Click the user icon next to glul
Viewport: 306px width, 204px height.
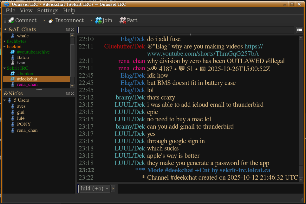(x=12, y=112)
